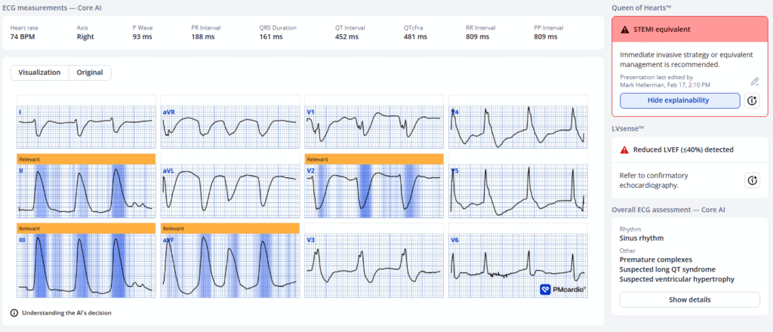Image resolution: width=773 pixels, height=332 pixels.
Task: Open the info icon beside Hide explainability
Action: [x=751, y=101]
